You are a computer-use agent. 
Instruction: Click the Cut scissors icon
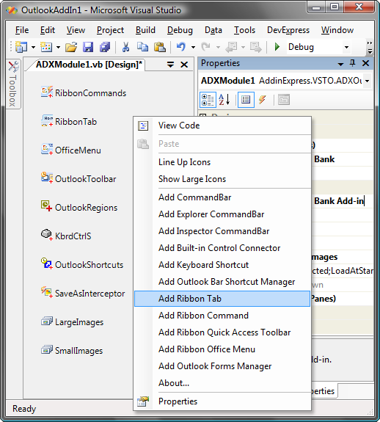125,47
